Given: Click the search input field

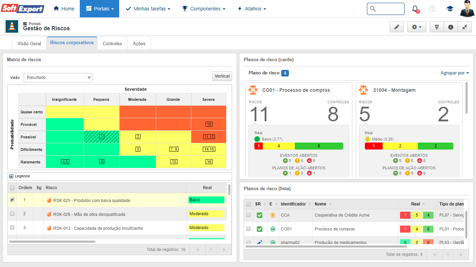Looking at the screenshot, I should (389, 9).
